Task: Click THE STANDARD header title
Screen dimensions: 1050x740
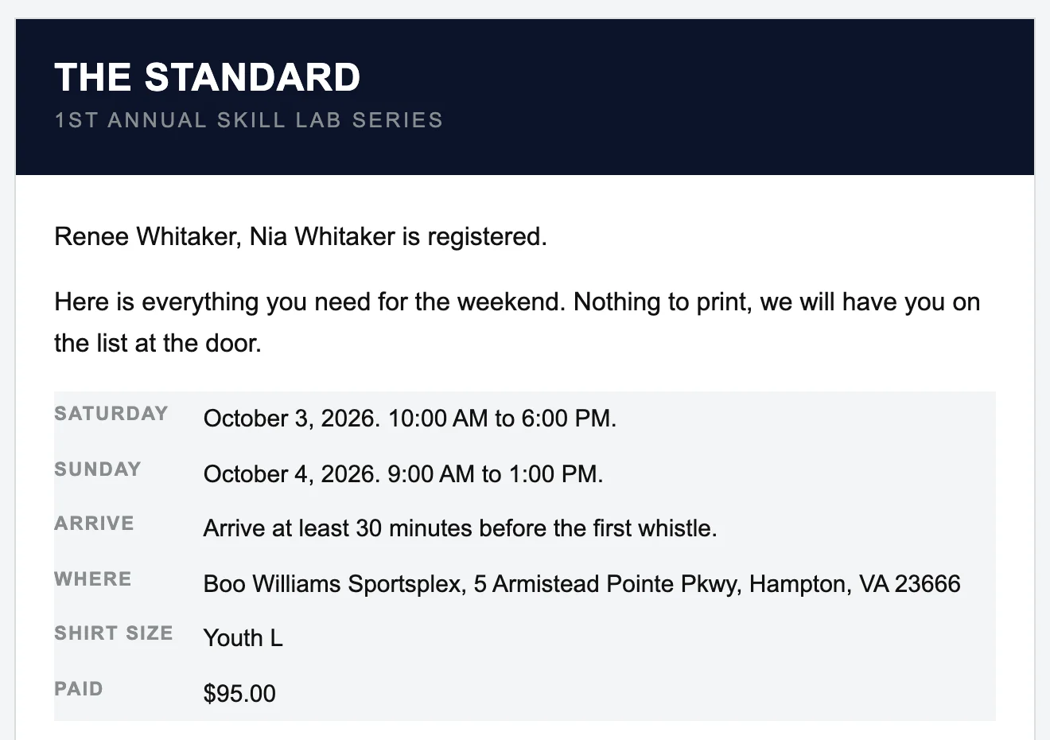Action: (208, 77)
